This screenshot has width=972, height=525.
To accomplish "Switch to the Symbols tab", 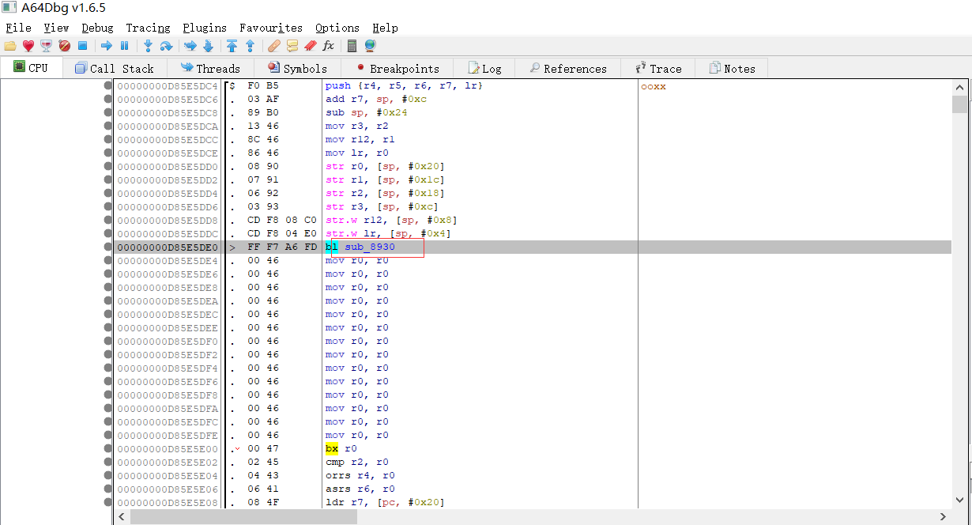I will click(x=296, y=69).
